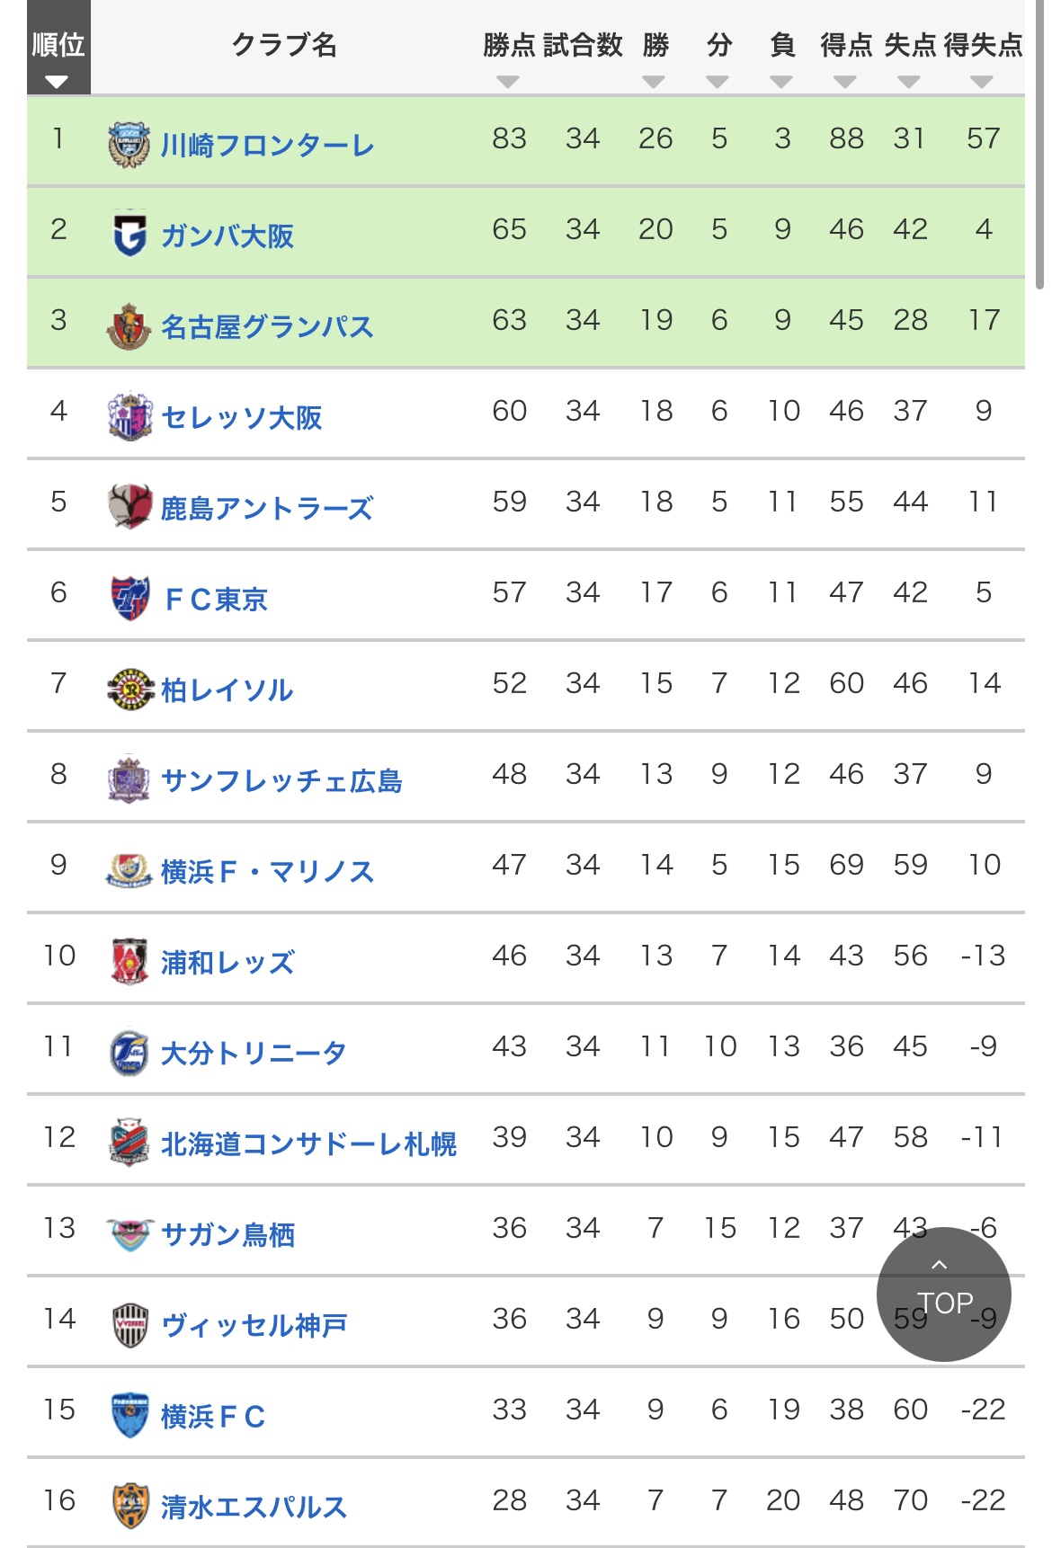Screen dimensions: 1052x1548
Task: Click the Kawasaki Frontale club crest
Action: [x=129, y=145]
